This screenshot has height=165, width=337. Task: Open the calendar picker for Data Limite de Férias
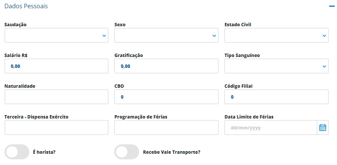click(x=323, y=127)
